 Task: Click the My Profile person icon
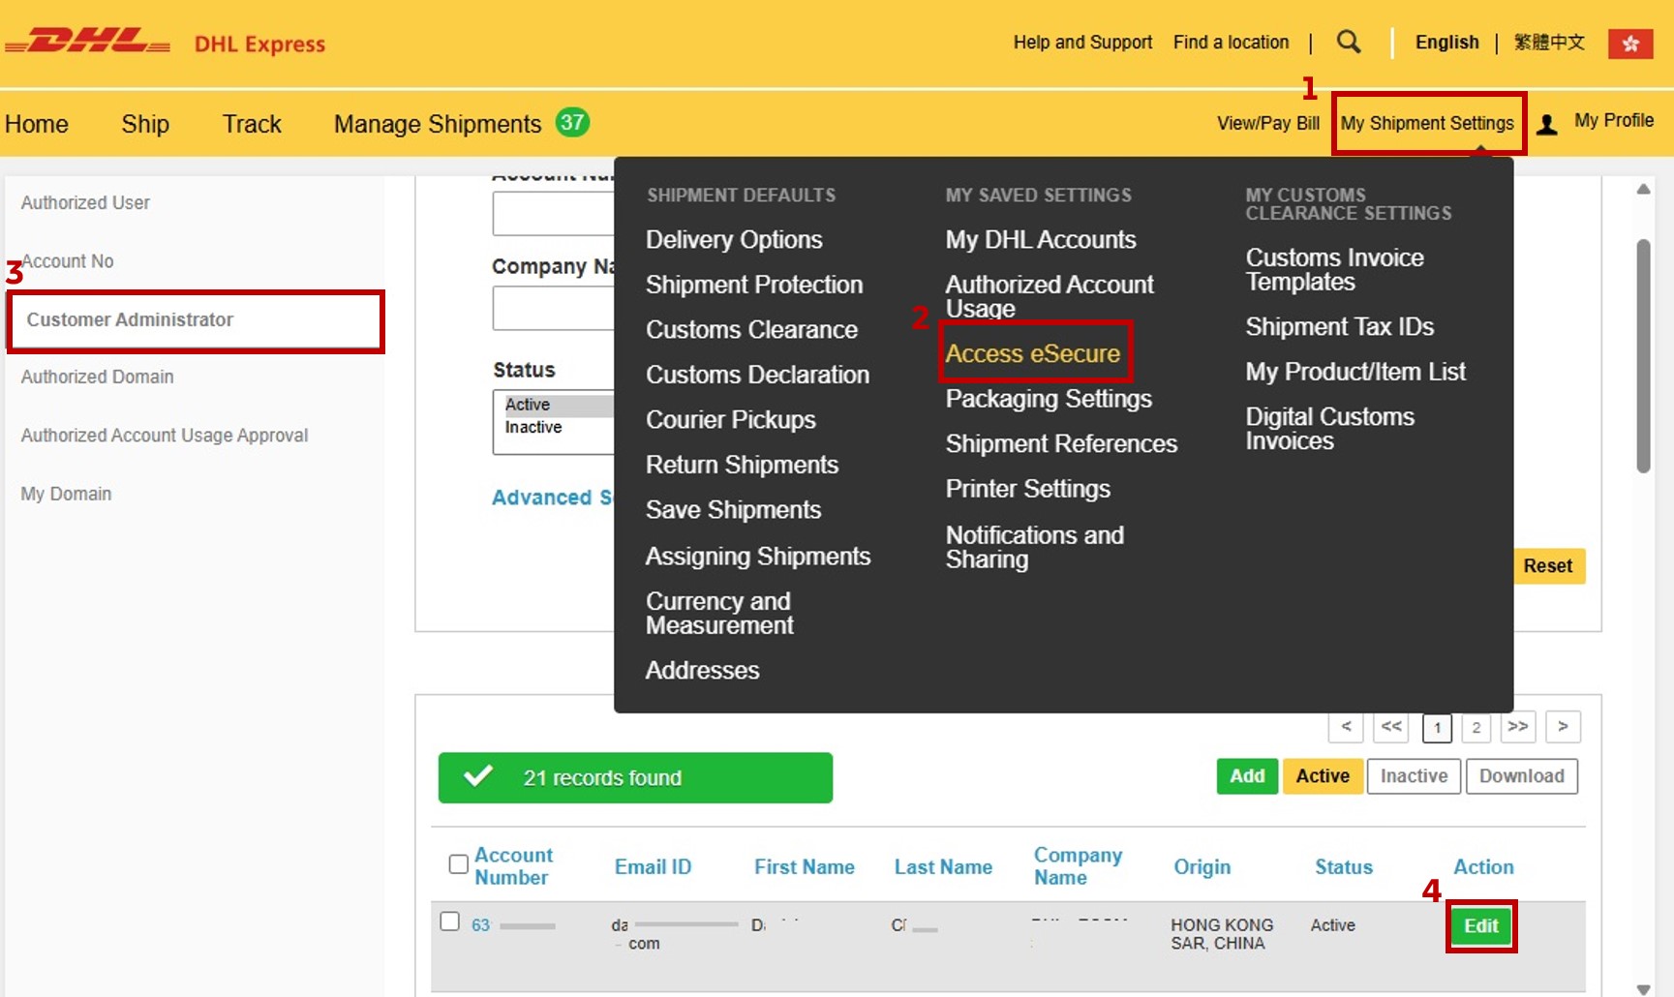(x=1547, y=124)
